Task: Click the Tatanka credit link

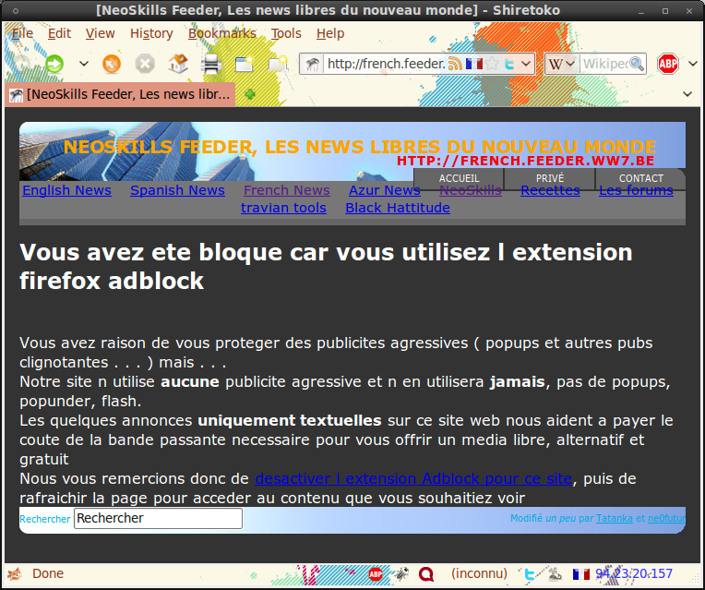Action: [x=615, y=519]
